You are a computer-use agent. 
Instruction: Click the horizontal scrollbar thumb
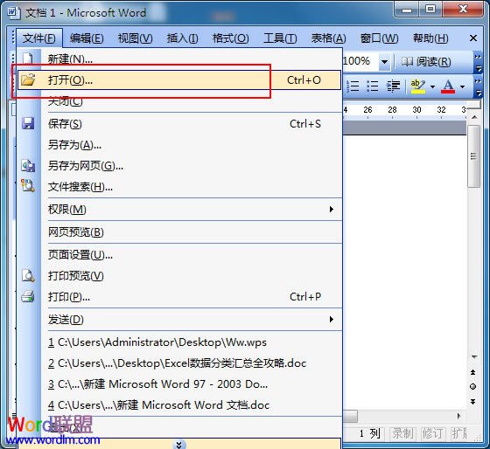(350, 416)
